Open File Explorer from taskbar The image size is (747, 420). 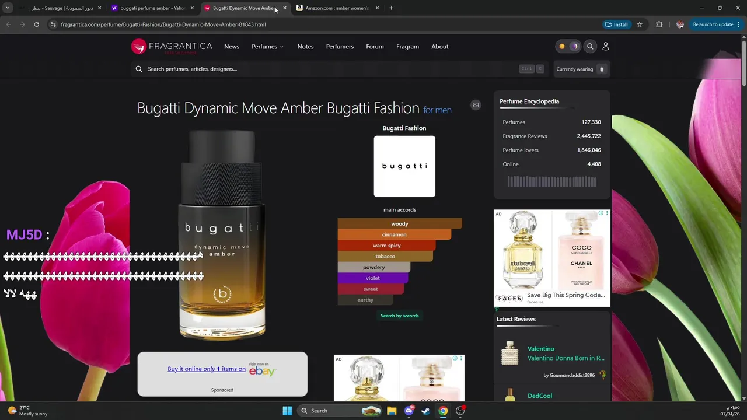pos(392,411)
